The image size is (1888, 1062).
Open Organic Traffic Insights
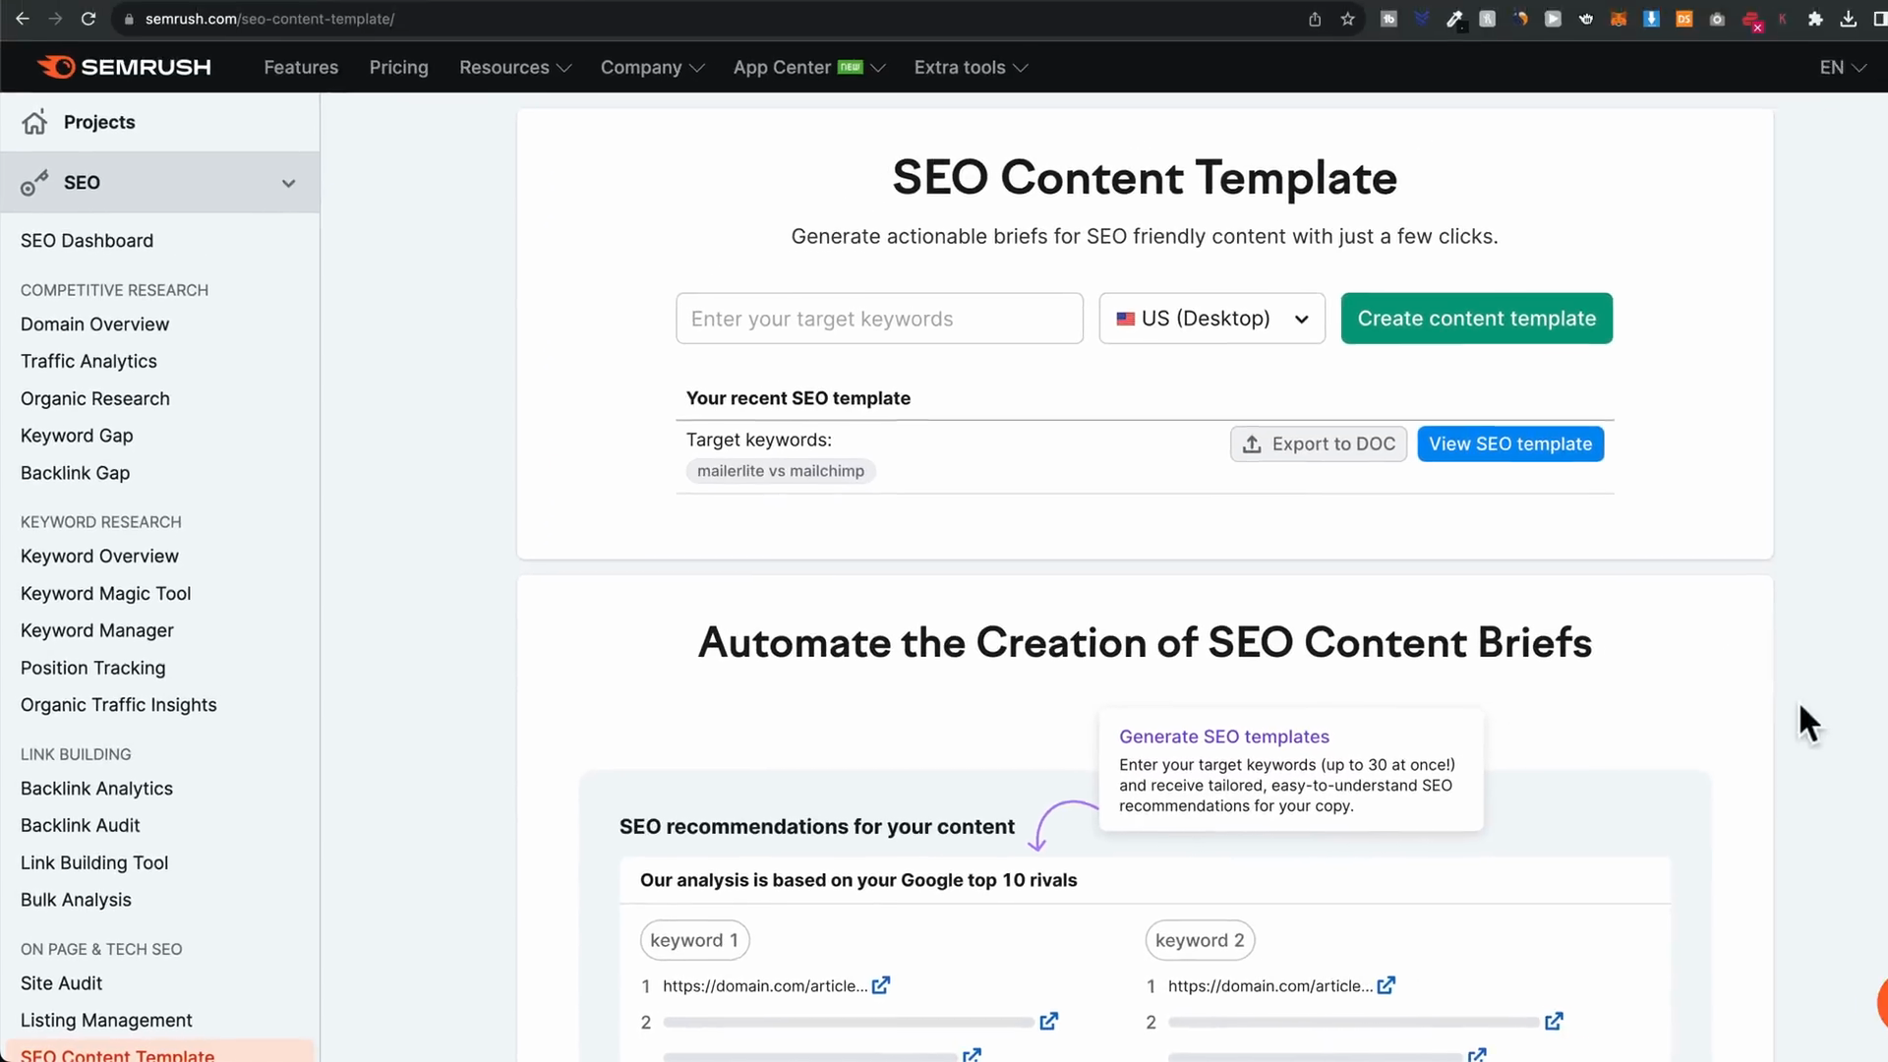(118, 705)
